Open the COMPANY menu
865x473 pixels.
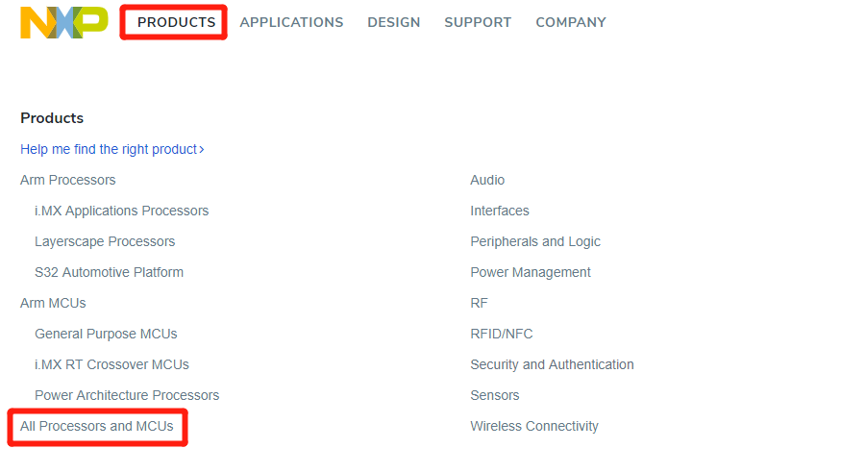point(571,23)
